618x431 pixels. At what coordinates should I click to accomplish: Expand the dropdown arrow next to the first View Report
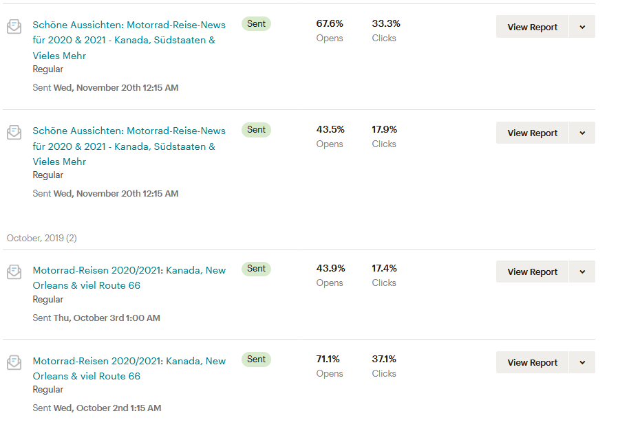point(582,26)
